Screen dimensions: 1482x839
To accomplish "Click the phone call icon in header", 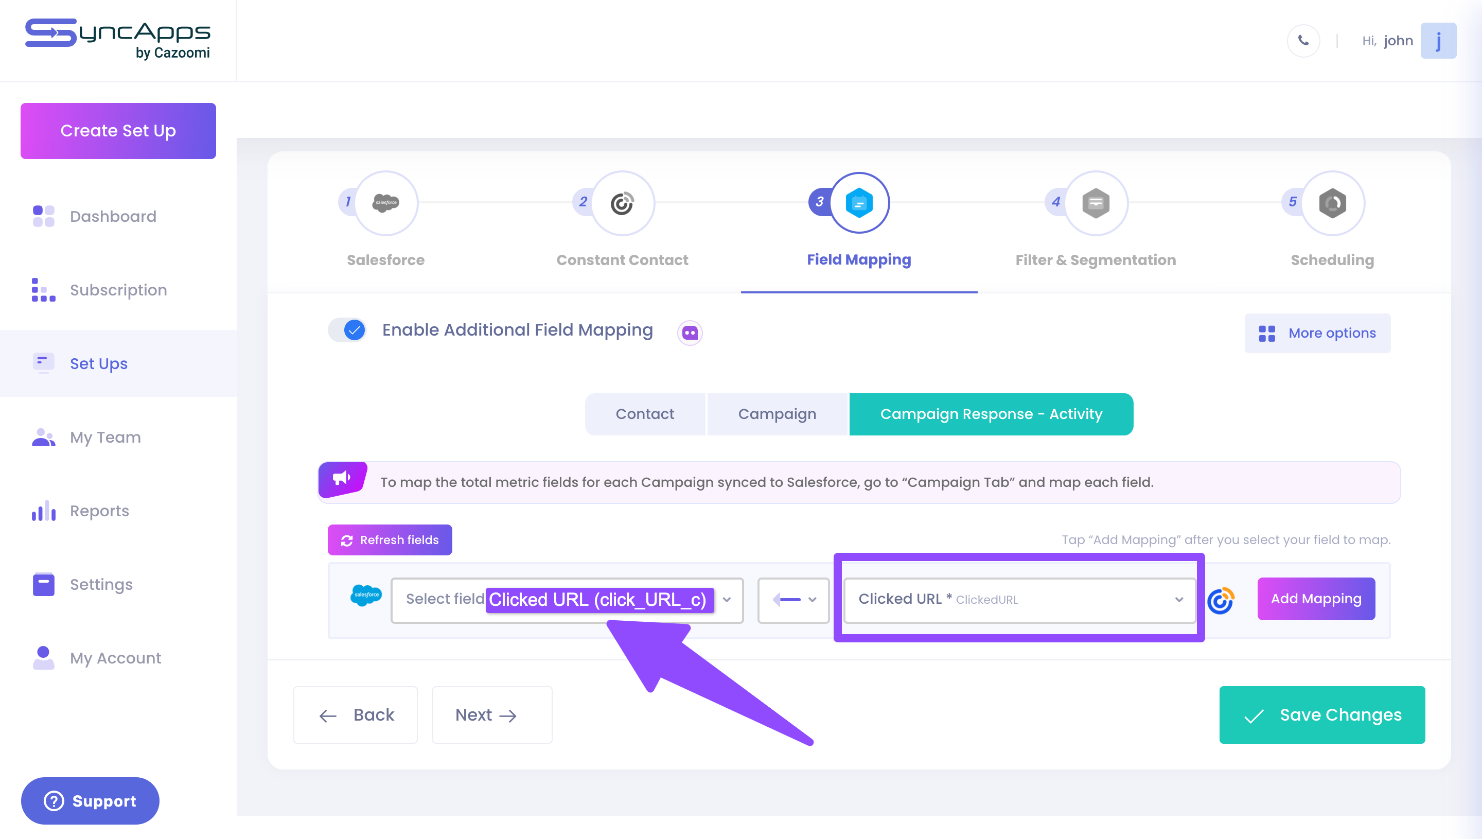I will click(1303, 40).
